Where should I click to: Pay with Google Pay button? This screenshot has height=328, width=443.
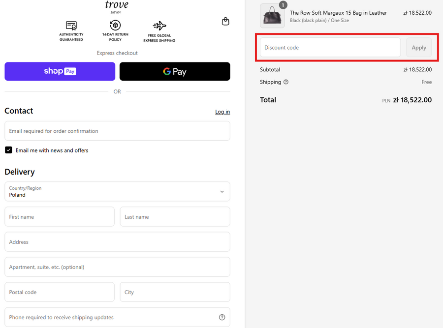175,71
